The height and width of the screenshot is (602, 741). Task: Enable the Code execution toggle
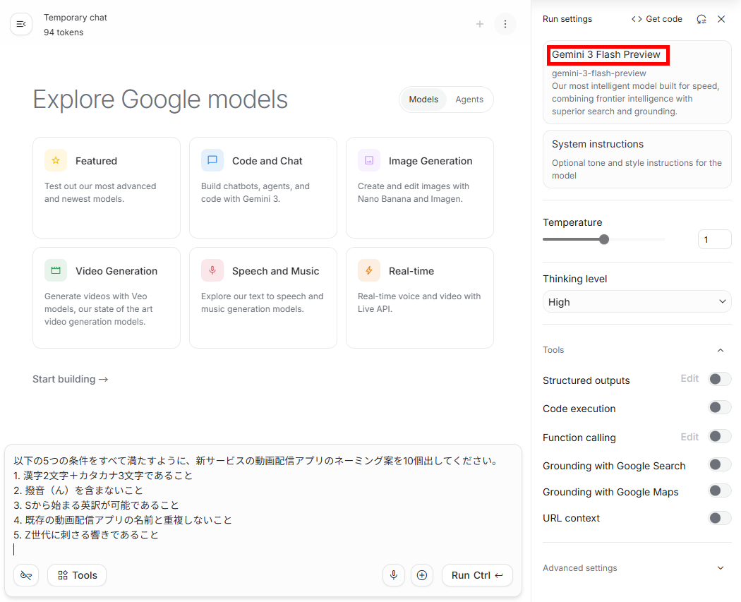(719, 407)
